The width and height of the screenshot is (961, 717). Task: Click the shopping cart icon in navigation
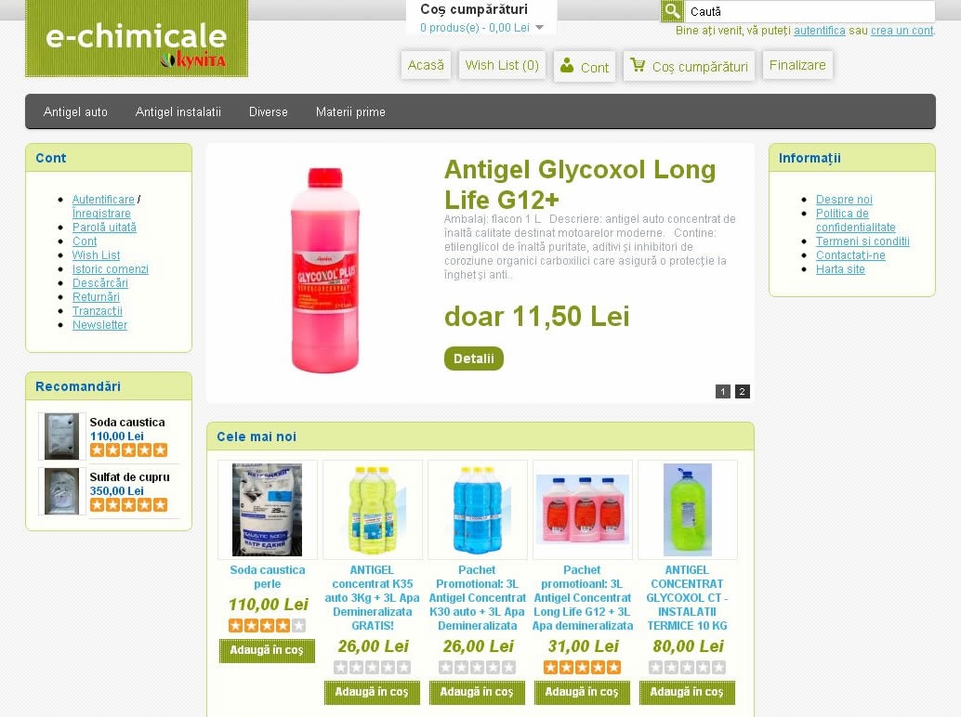(x=638, y=64)
